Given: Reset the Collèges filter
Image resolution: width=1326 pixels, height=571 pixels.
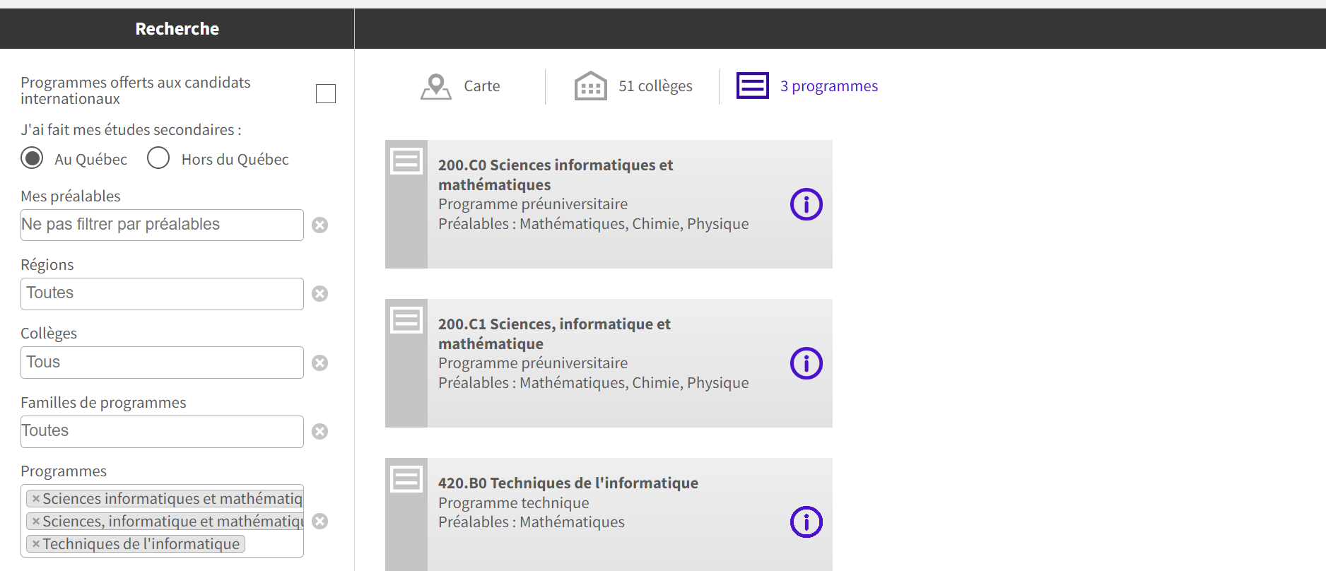Looking at the screenshot, I should pos(320,363).
